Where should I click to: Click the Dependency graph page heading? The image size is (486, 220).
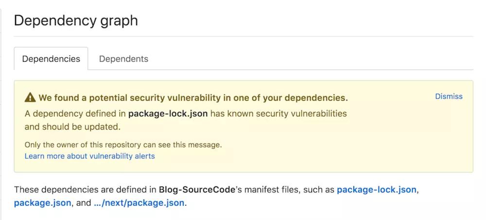tap(76, 21)
